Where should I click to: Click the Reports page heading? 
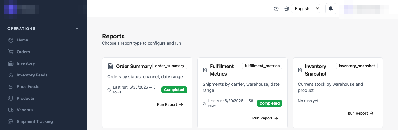[113, 36]
